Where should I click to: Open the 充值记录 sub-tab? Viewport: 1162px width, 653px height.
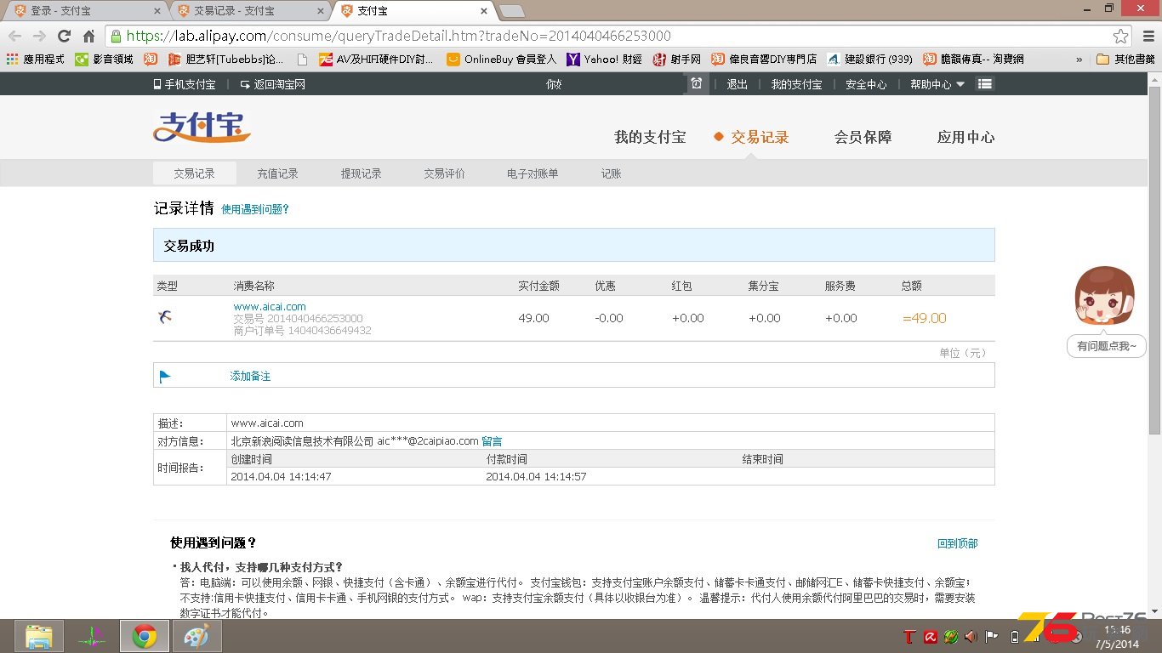pos(277,173)
